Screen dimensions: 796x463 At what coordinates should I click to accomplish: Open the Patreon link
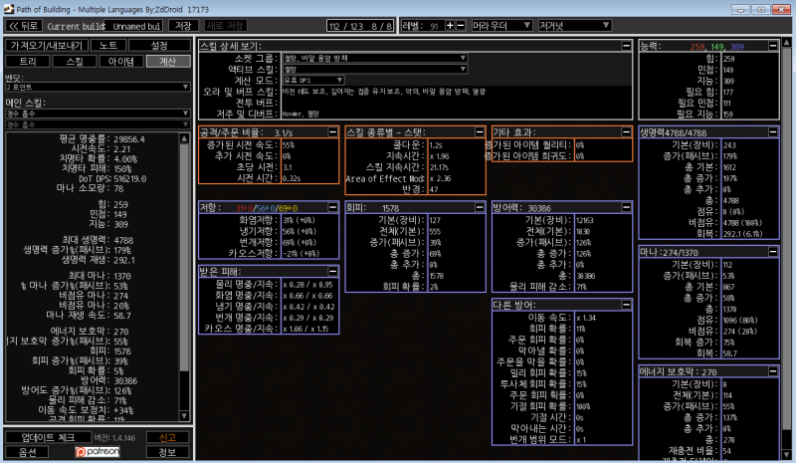click(98, 452)
